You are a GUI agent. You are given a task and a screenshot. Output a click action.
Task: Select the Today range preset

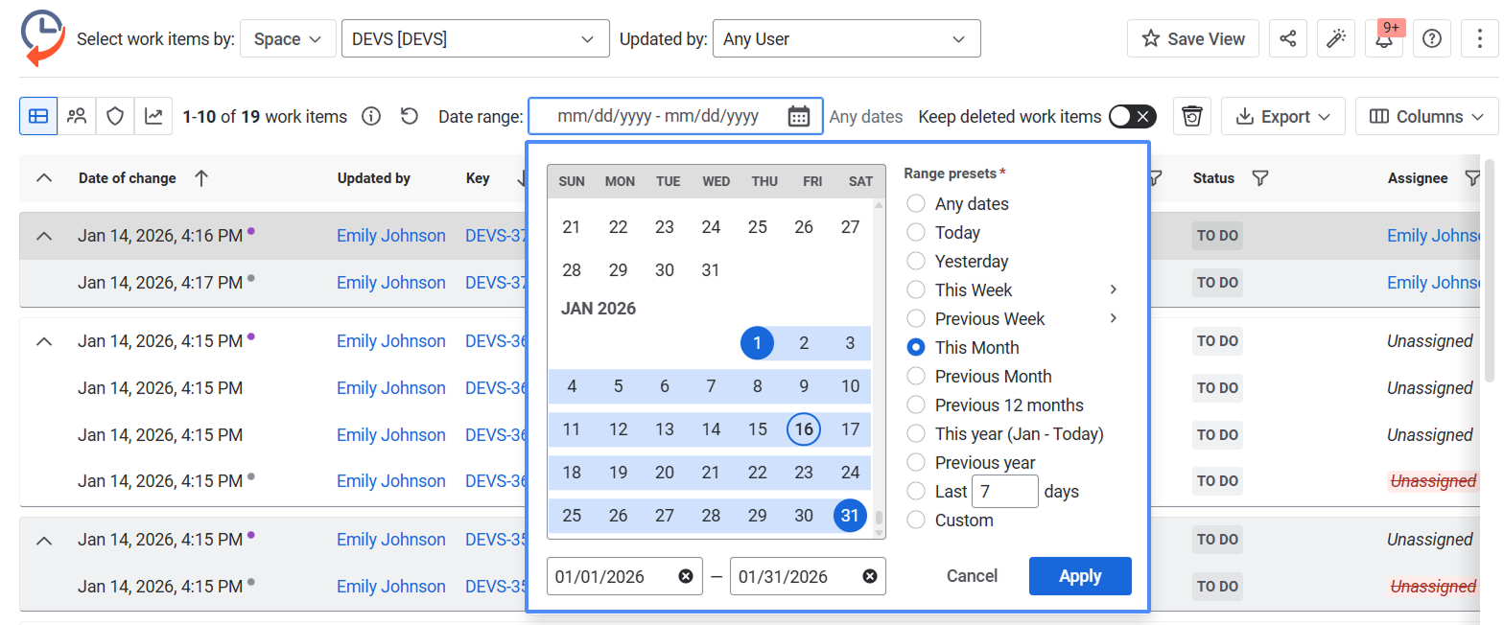click(x=916, y=233)
